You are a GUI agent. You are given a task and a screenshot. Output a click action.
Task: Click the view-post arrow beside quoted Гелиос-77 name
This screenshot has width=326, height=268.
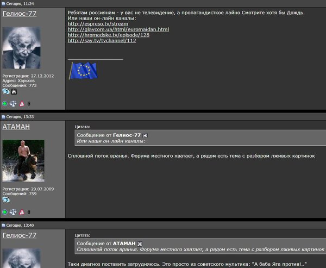(x=145, y=135)
